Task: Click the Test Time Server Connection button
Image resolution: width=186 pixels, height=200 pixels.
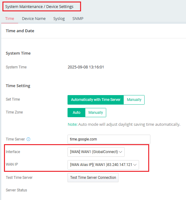Action: pos(93,178)
